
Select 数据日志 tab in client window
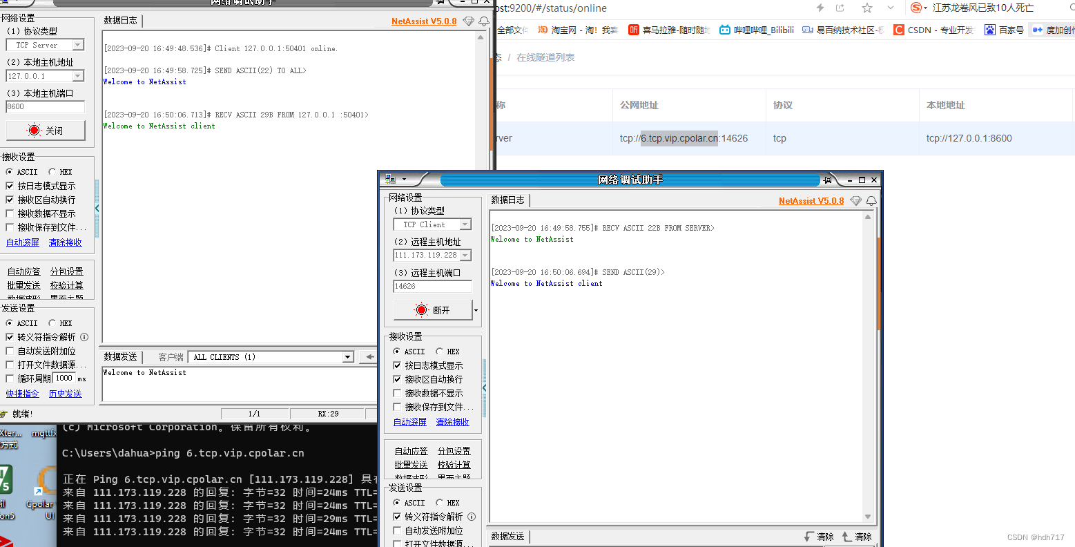[508, 200]
